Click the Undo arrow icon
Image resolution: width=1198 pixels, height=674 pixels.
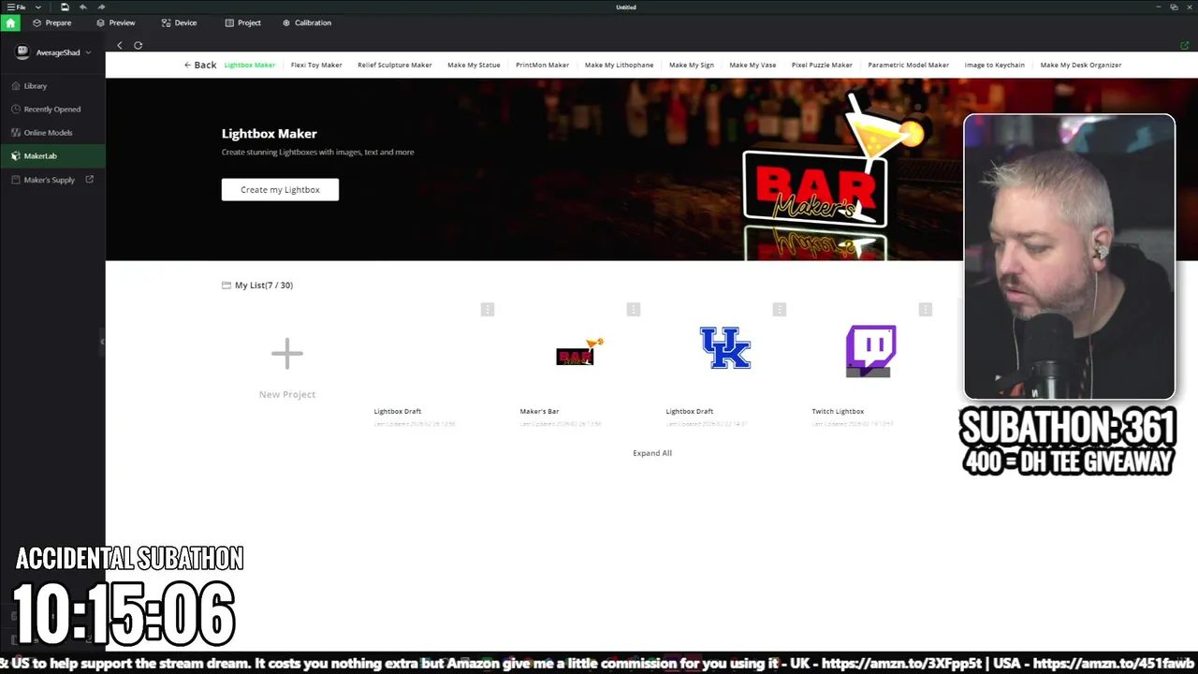(x=83, y=7)
